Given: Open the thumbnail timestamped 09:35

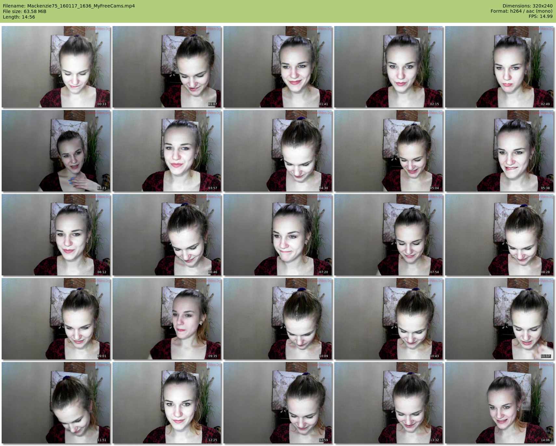Looking at the screenshot, I should (x=167, y=319).
